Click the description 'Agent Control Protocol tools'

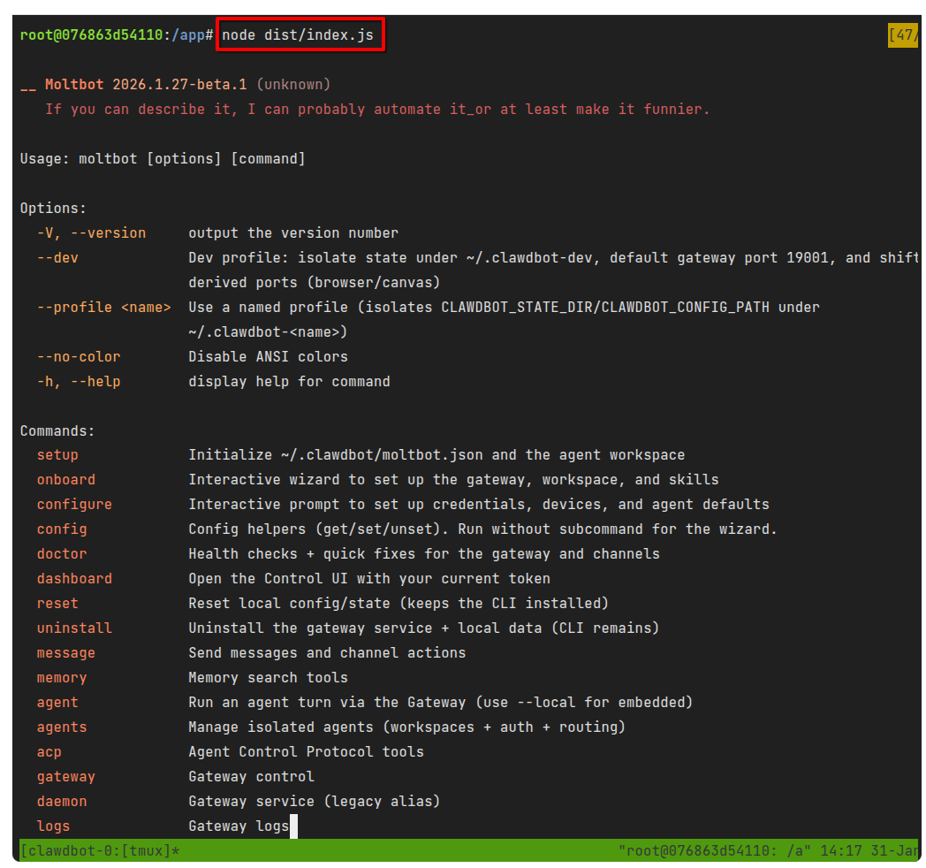pos(306,752)
